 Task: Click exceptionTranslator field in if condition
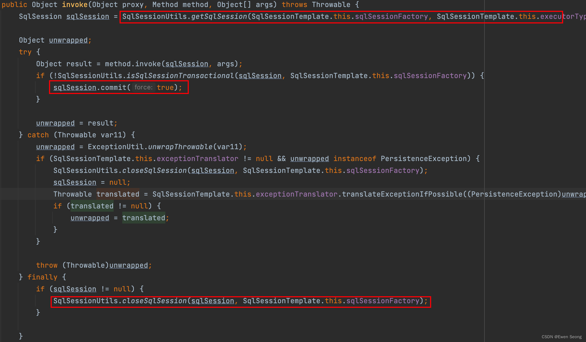tap(197, 159)
